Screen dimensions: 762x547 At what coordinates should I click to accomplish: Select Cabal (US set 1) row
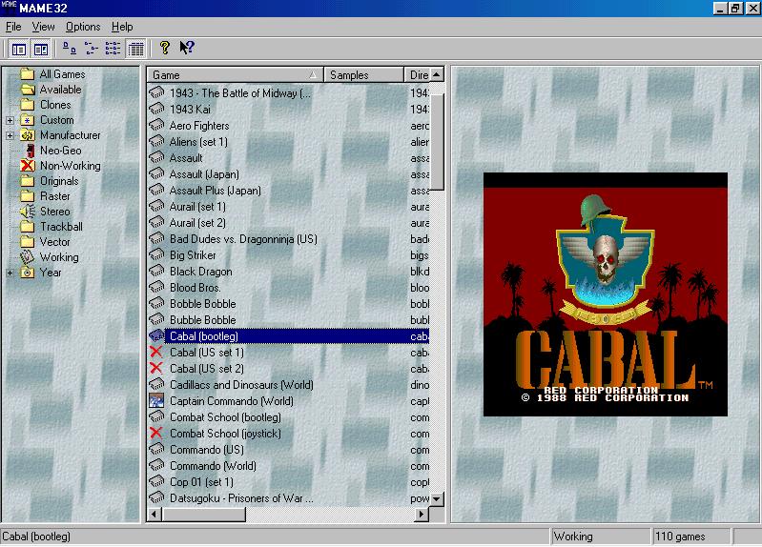[288, 353]
